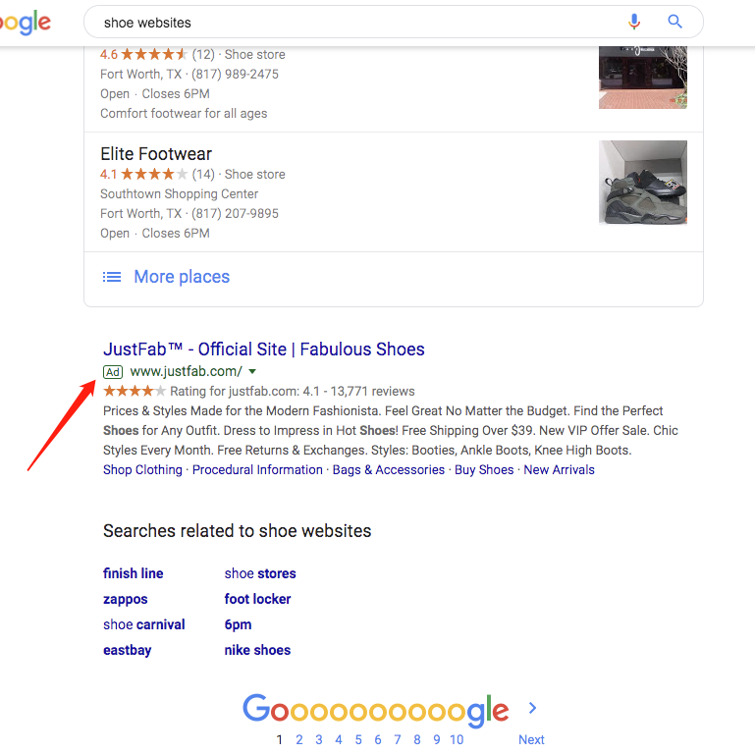Screen dimensions: 755x754
Task: Click the Google logo in header
Action: [26, 23]
